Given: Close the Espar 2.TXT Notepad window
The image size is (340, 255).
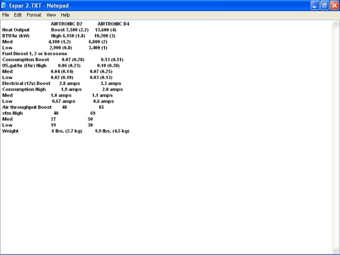Looking at the screenshot, I should [334, 5].
